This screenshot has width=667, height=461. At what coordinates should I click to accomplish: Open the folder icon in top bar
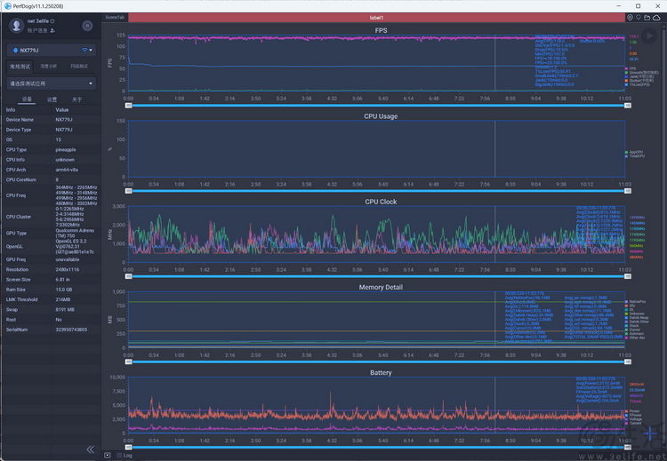647,17
